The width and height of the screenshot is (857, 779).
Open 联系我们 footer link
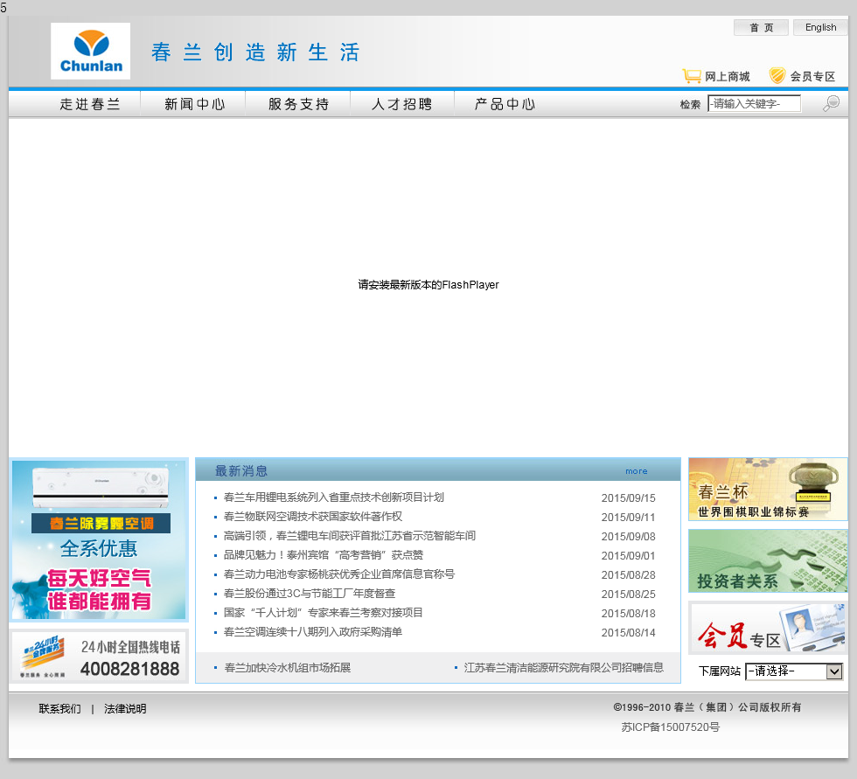coord(59,708)
